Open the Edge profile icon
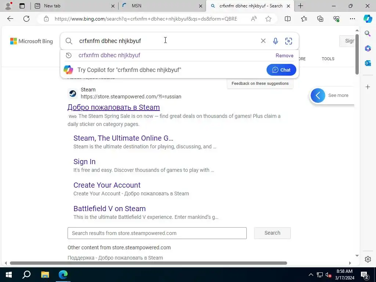The width and height of the screenshot is (376, 282). [x=9, y=6]
